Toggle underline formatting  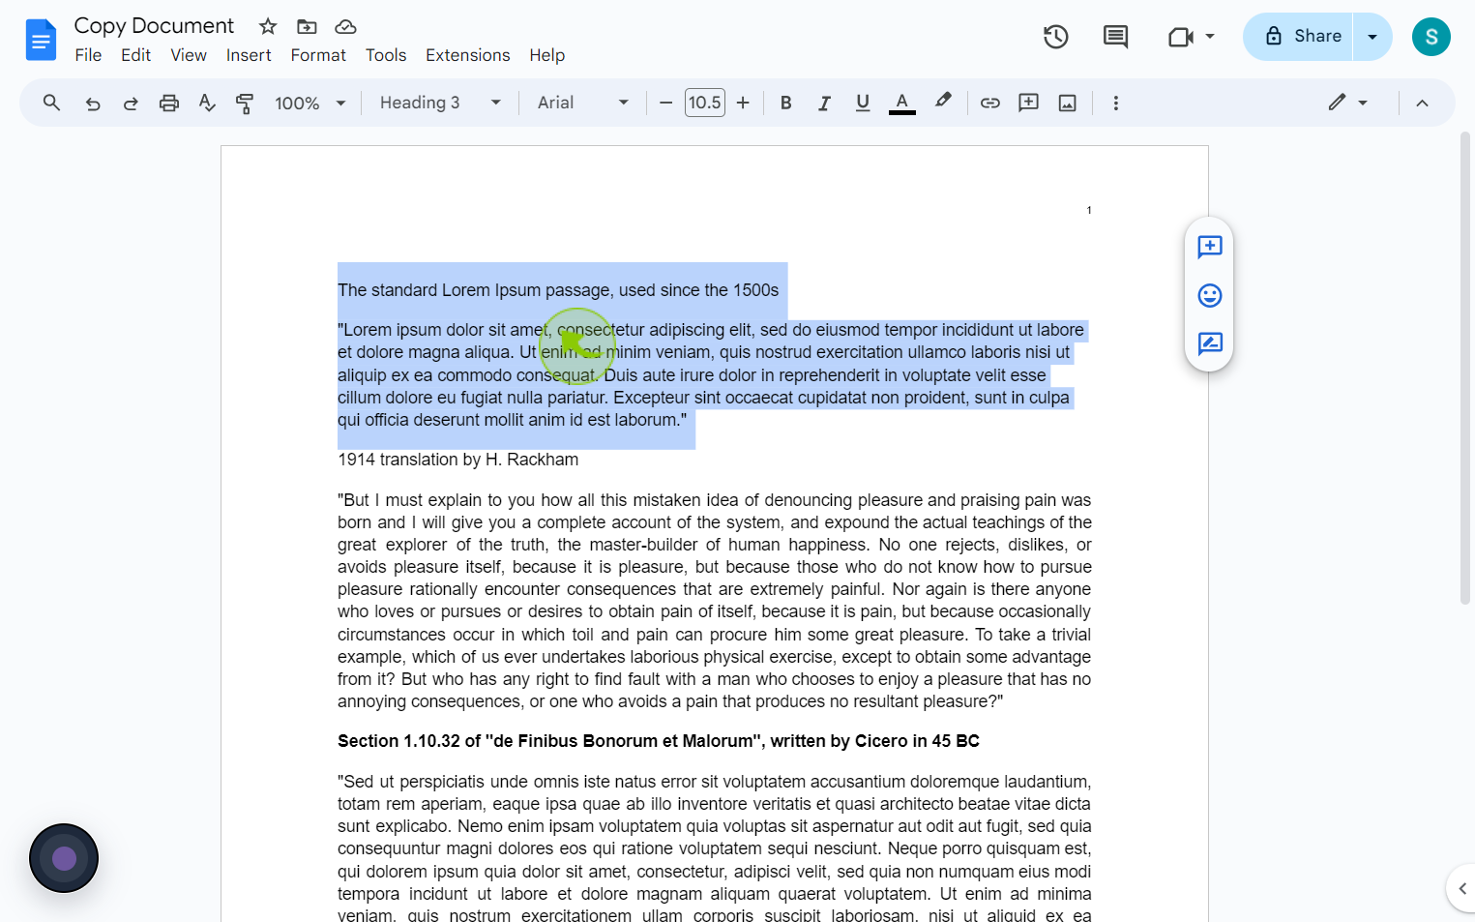(863, 103)
